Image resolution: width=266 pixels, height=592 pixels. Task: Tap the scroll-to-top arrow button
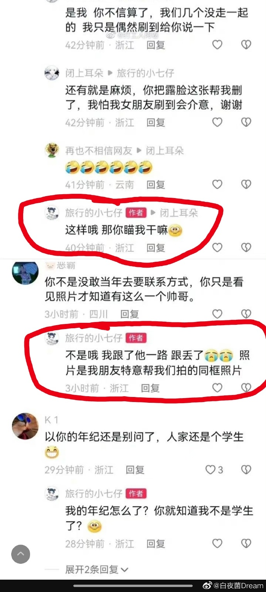pos(21,554)
